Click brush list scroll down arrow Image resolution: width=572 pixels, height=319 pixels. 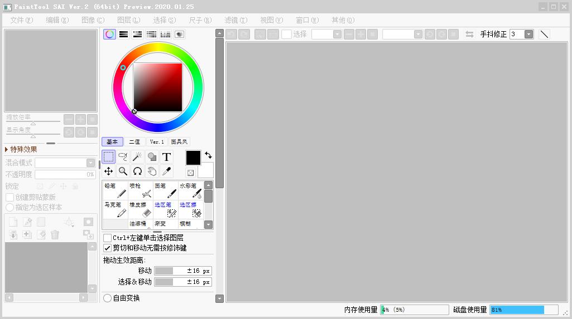tap(208, 224)
